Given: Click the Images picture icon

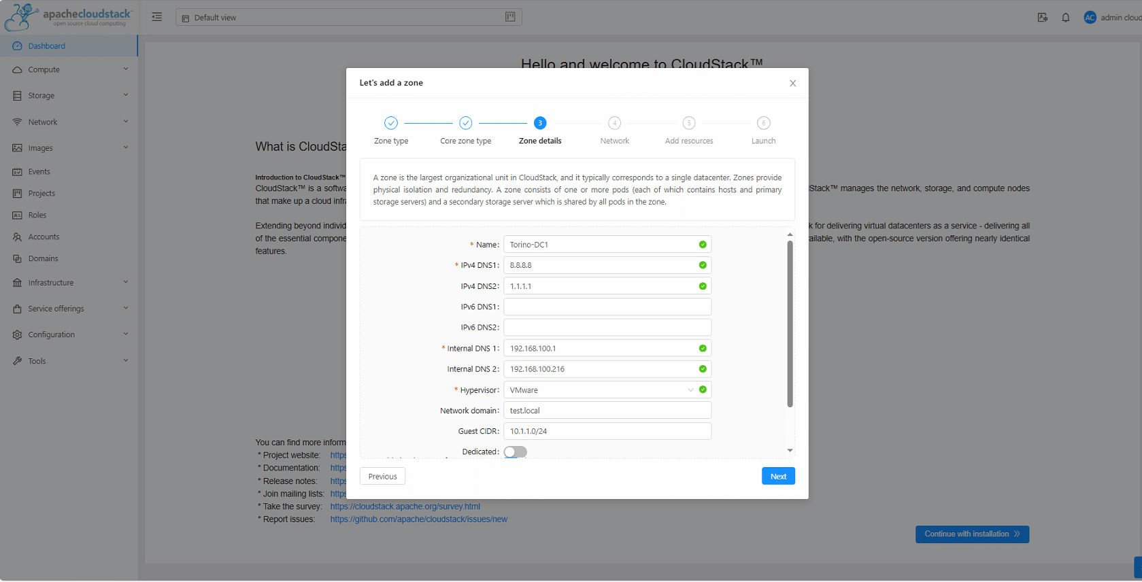Looking at the screenshot, I should pos(17,148).
